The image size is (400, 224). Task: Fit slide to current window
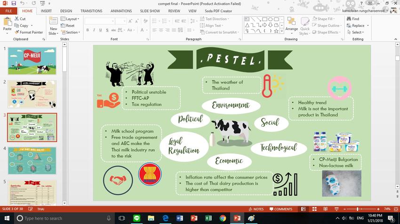[x=396, y=209]
